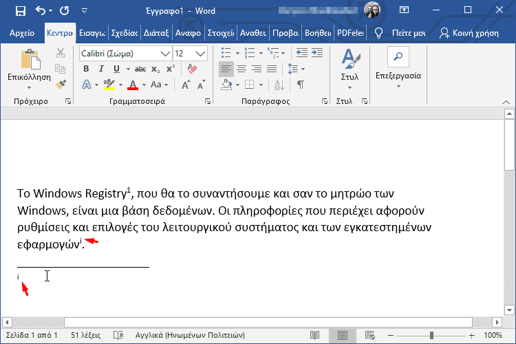Apply bullet list formatting
The image size is (516, 344).
[x=226, y=53]
